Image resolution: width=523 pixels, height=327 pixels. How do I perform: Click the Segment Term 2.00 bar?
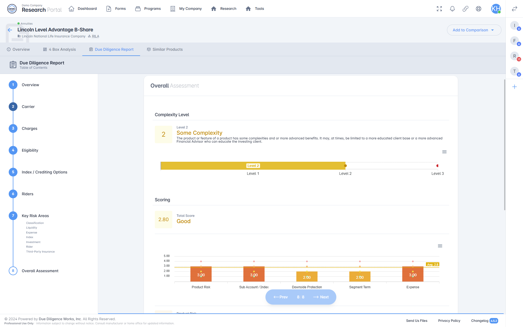tap(360, 277)
